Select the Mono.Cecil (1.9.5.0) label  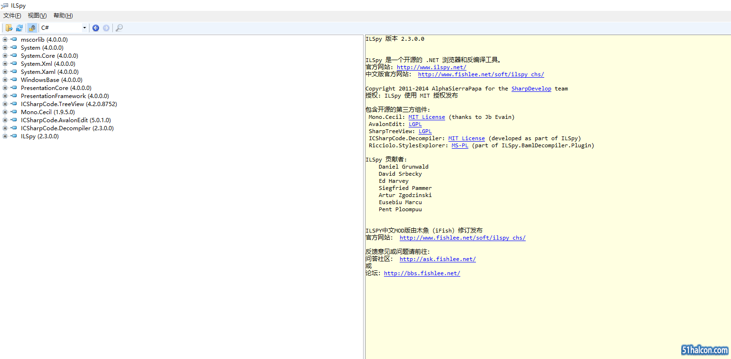click(x=47, y=112)
